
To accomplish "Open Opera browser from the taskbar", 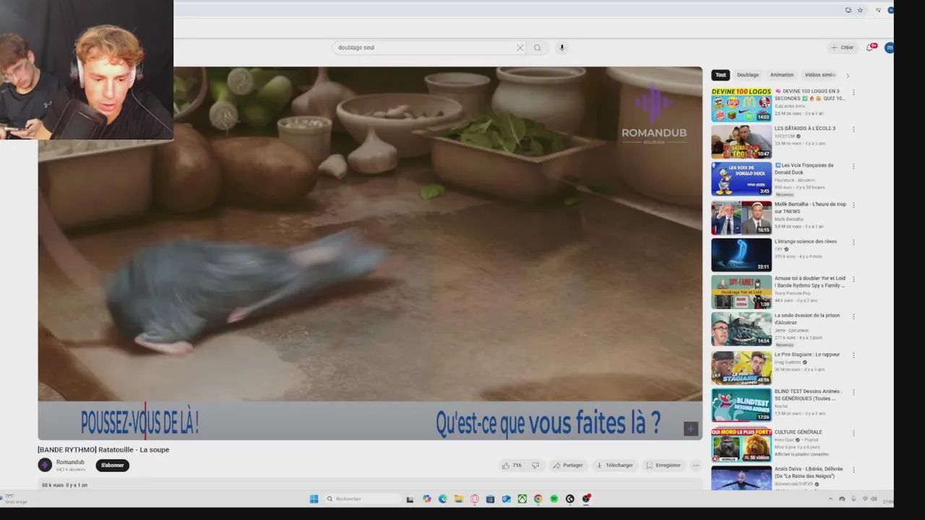I will pos(475,499).
